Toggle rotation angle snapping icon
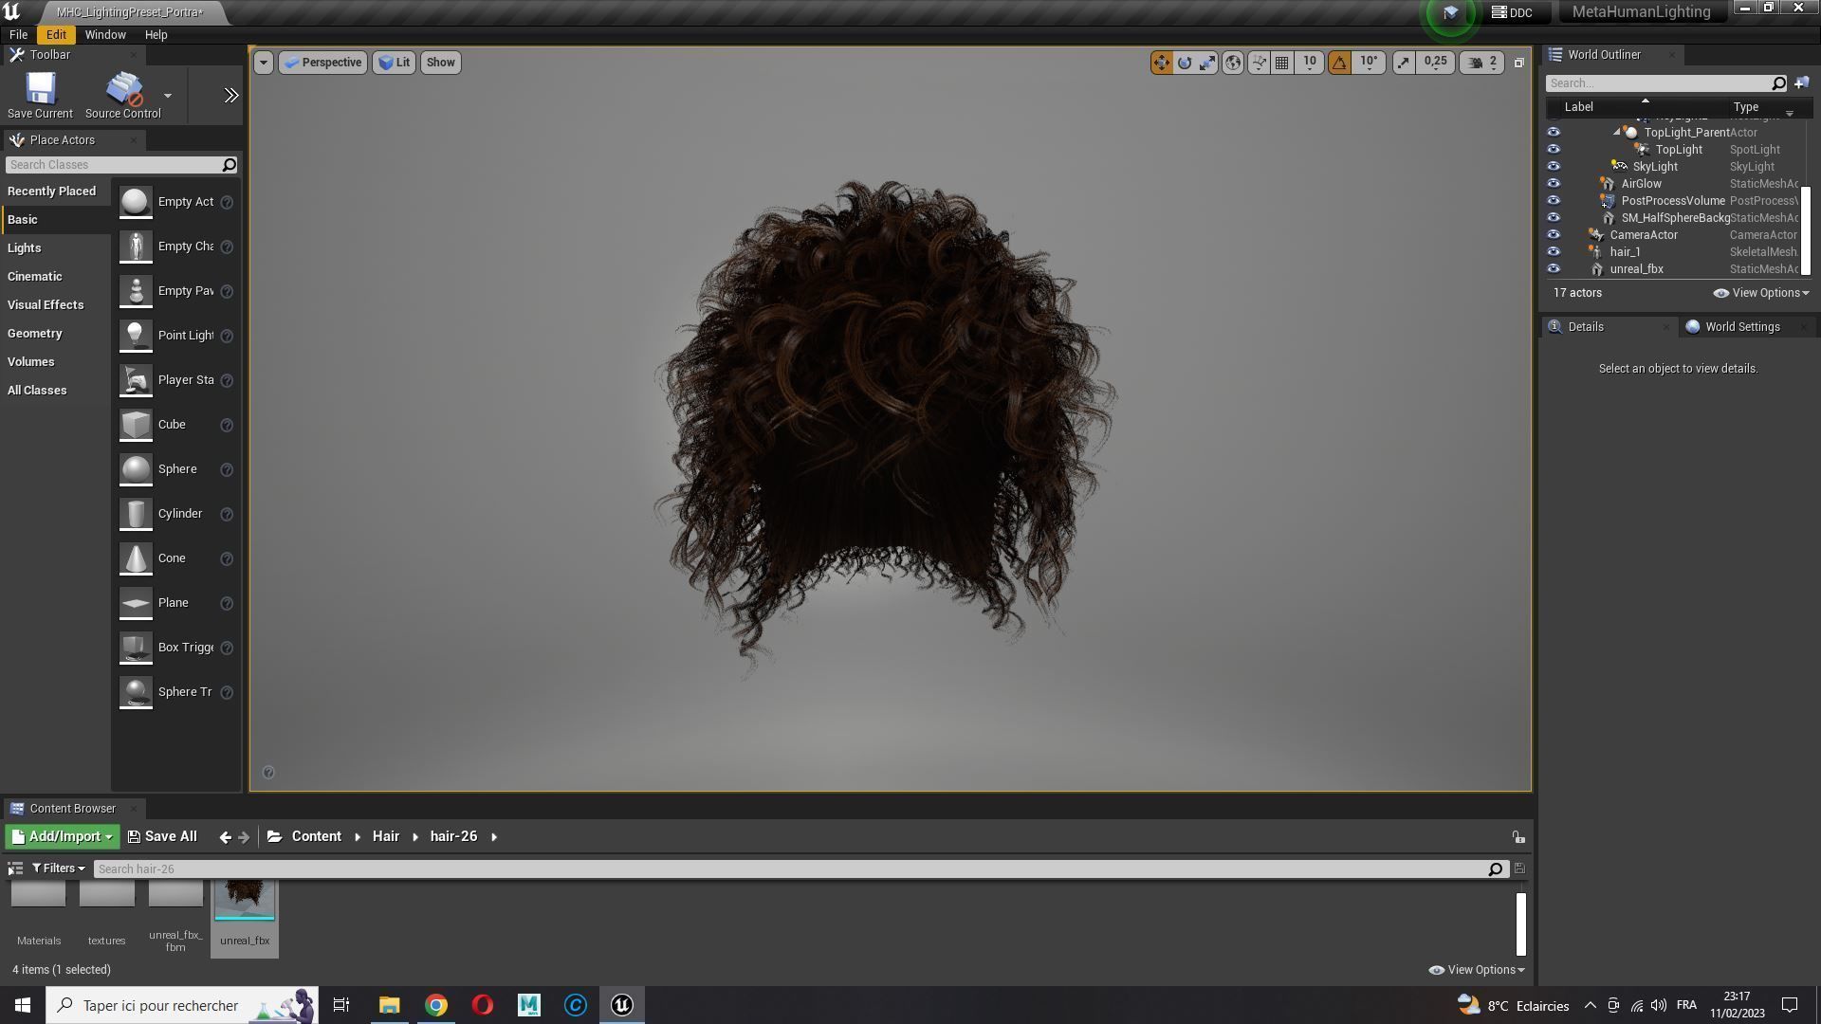 coord(1339,63)
